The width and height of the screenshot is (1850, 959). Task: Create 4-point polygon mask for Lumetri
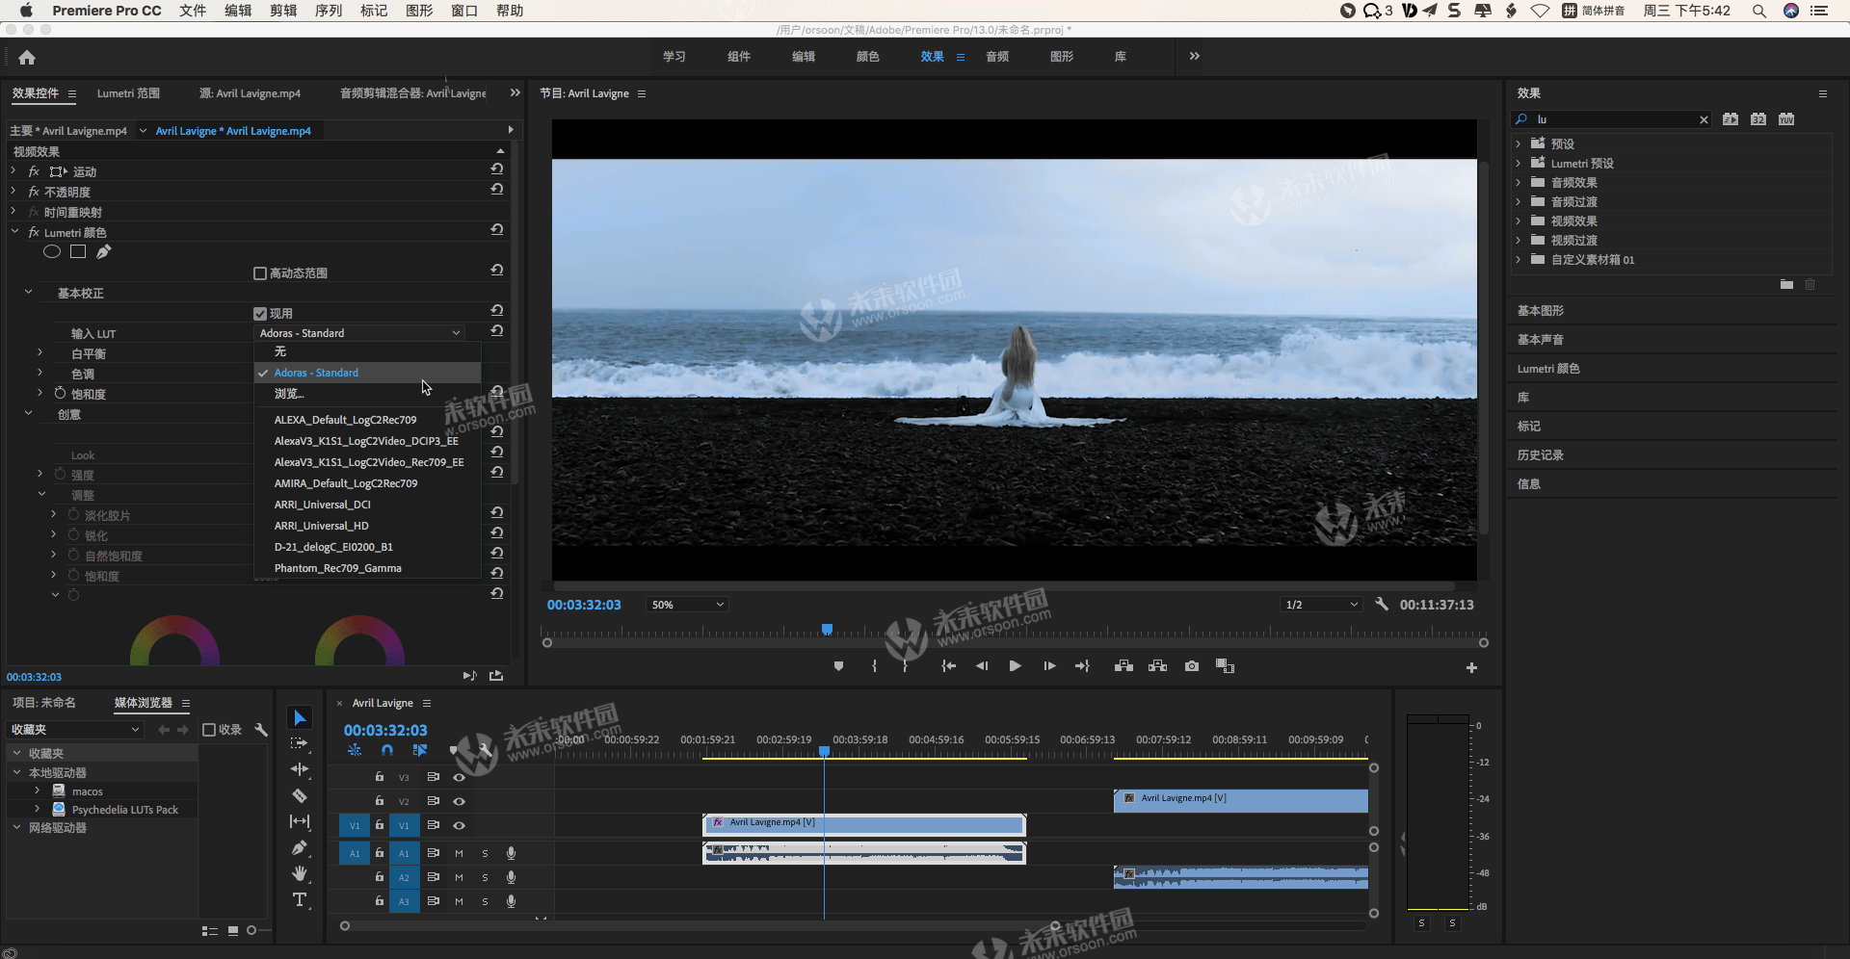[x=78, y=251]
